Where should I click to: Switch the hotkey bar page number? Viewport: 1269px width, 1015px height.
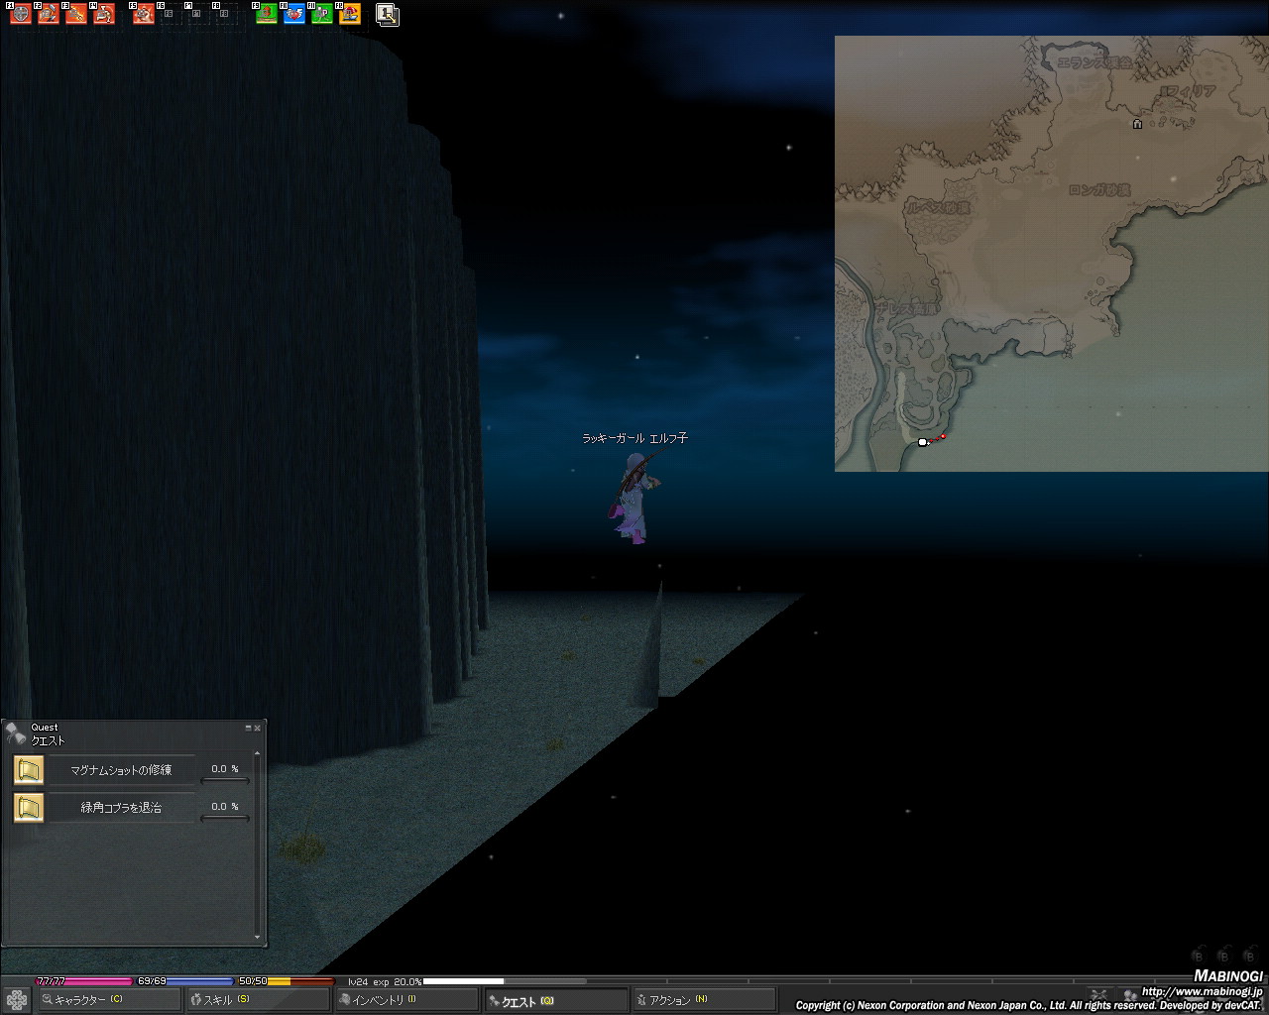(x=388, y=15)
